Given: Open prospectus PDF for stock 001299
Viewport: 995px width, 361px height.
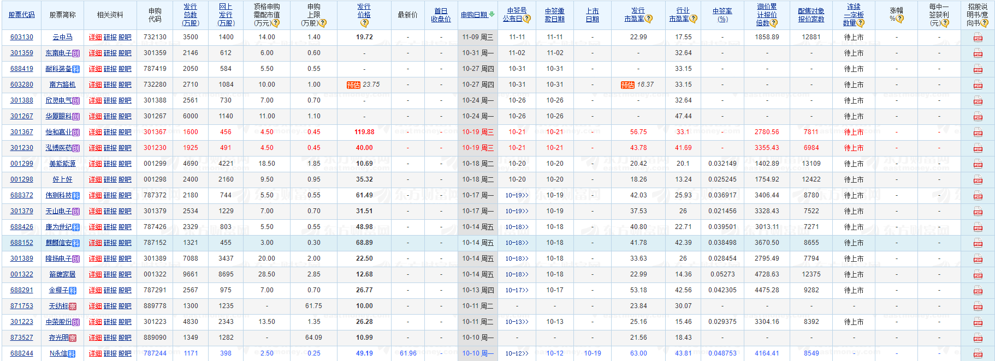Looking at the screenshot, I should pos(978,164).
